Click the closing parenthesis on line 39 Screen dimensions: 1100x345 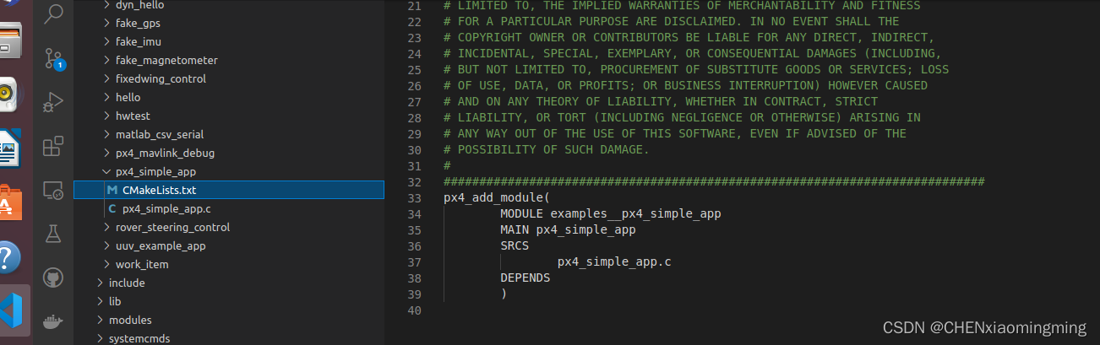tap(504, 294)
